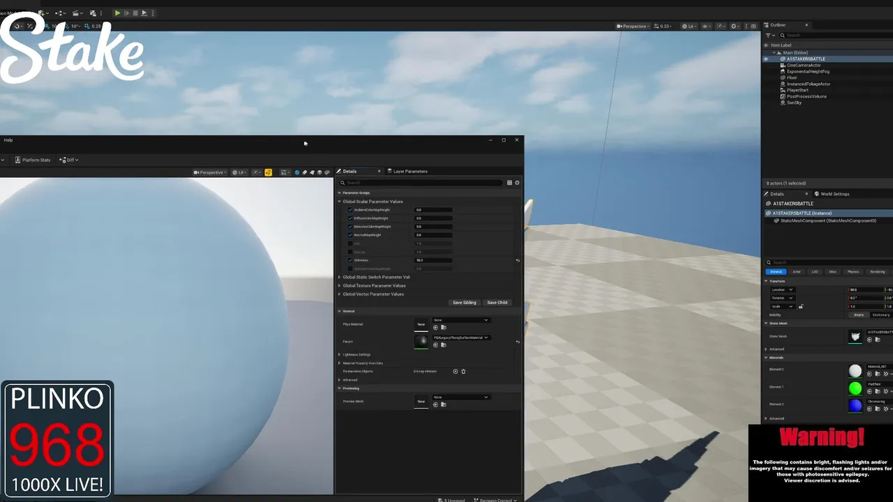Image resolution: width=893 pixels, height=502 pixels.
Task: Expand Material Property Overrides section
Action: click(x=340, y=363)
